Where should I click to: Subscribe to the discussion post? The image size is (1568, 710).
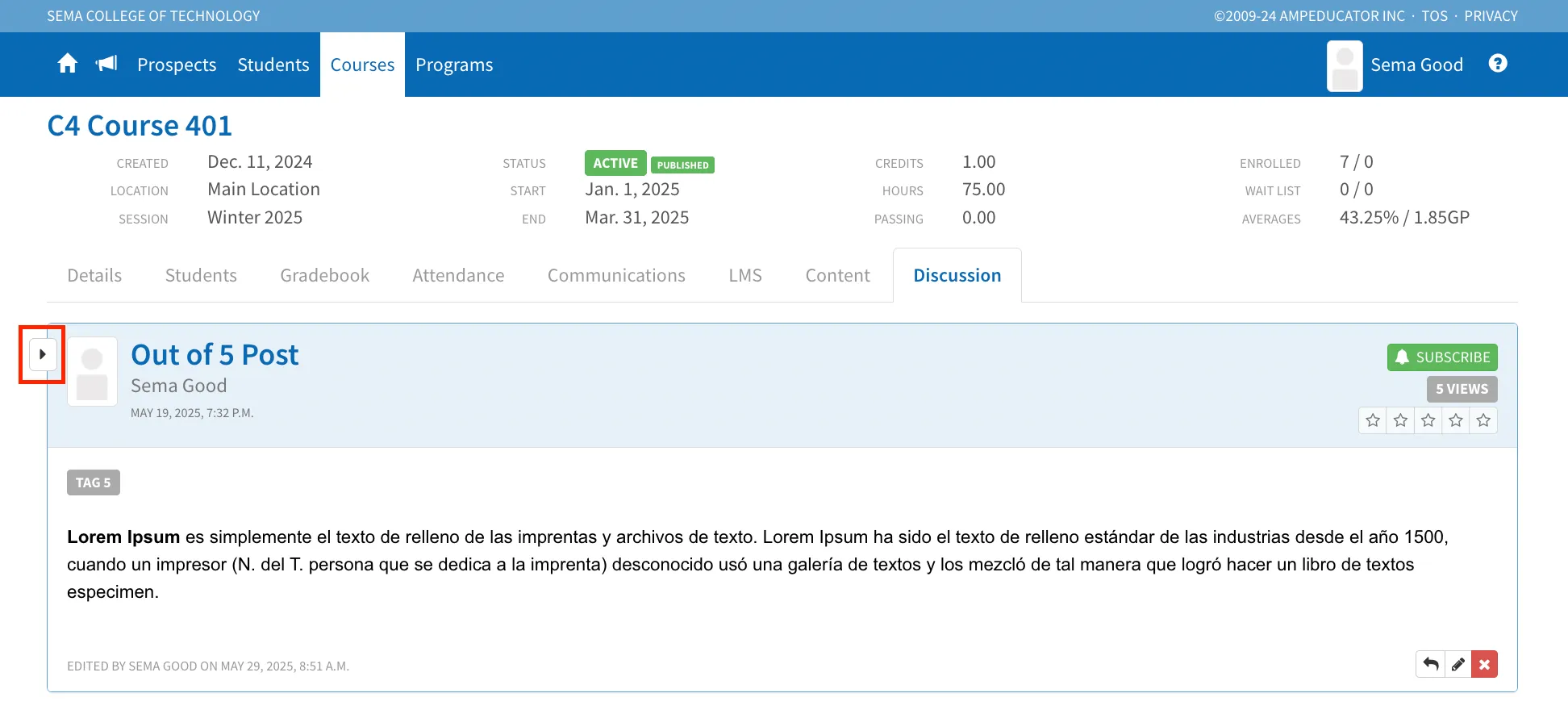(1442, 357)
